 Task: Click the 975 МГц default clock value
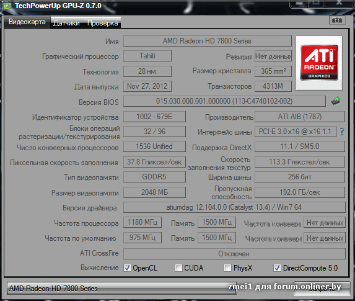(142, 238)
